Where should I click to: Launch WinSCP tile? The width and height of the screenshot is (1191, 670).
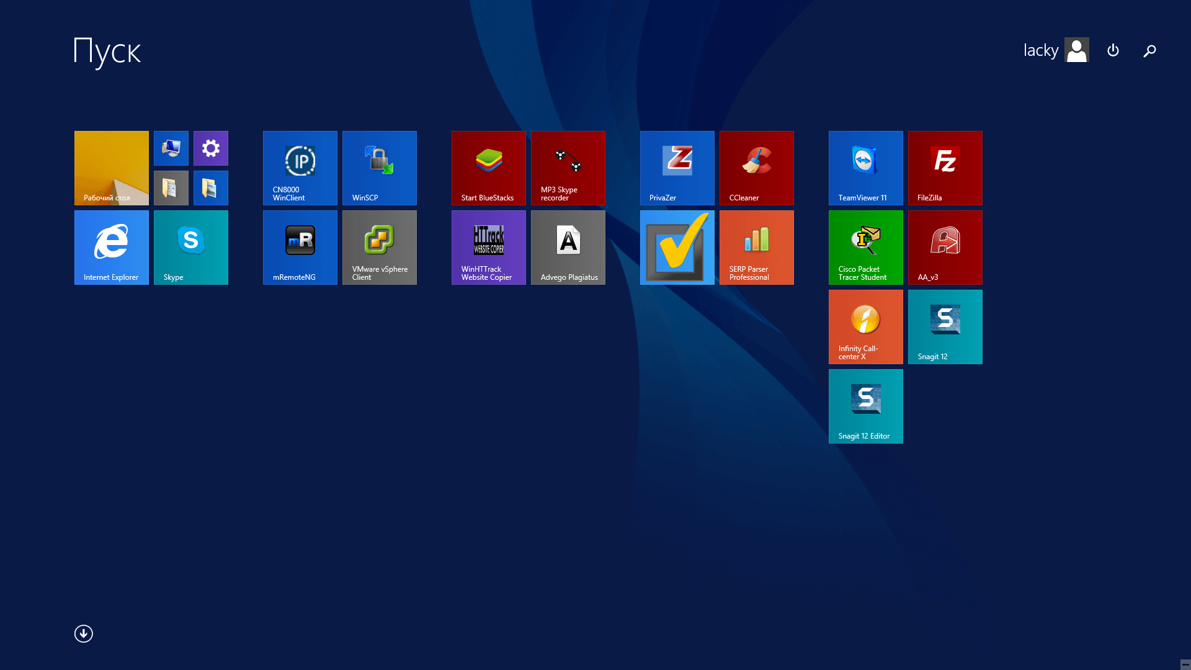[x=380, y=168]
